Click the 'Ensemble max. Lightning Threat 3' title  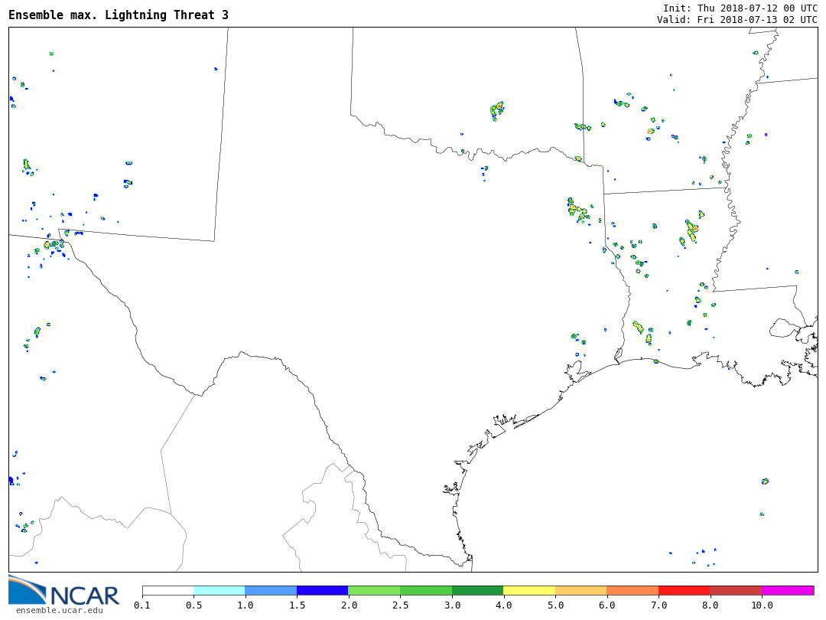pyautogui.click(x=119, y=15)
